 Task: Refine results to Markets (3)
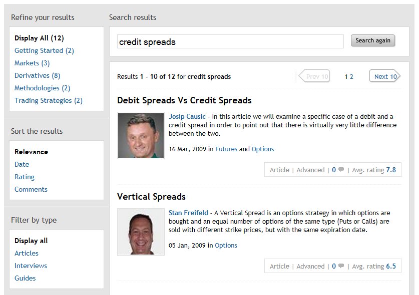32,63
